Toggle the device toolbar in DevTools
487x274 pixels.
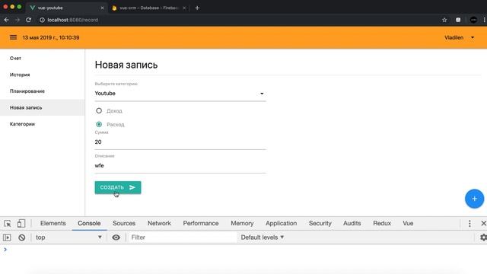click(x=21, y=223)
